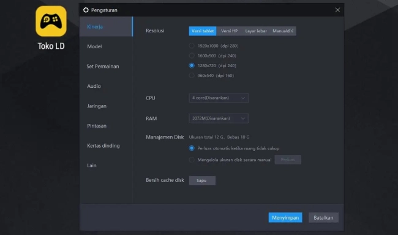Close the Pengaturan settings dialog
398x235 pixels.
pyautogui.click(x=337, y=10)
